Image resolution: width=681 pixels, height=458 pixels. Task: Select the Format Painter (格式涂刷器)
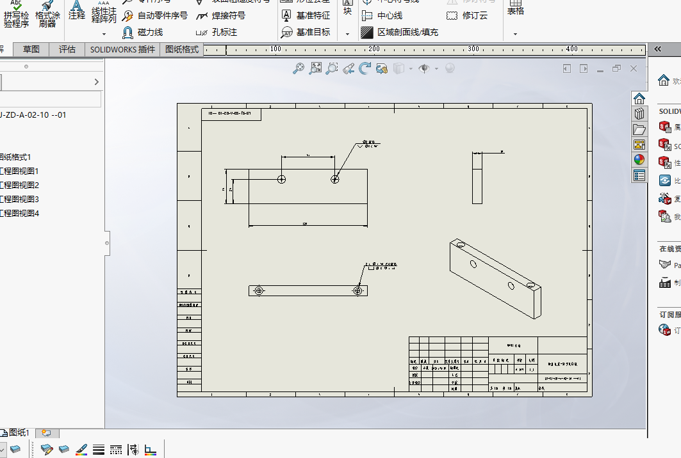[47, 14]
